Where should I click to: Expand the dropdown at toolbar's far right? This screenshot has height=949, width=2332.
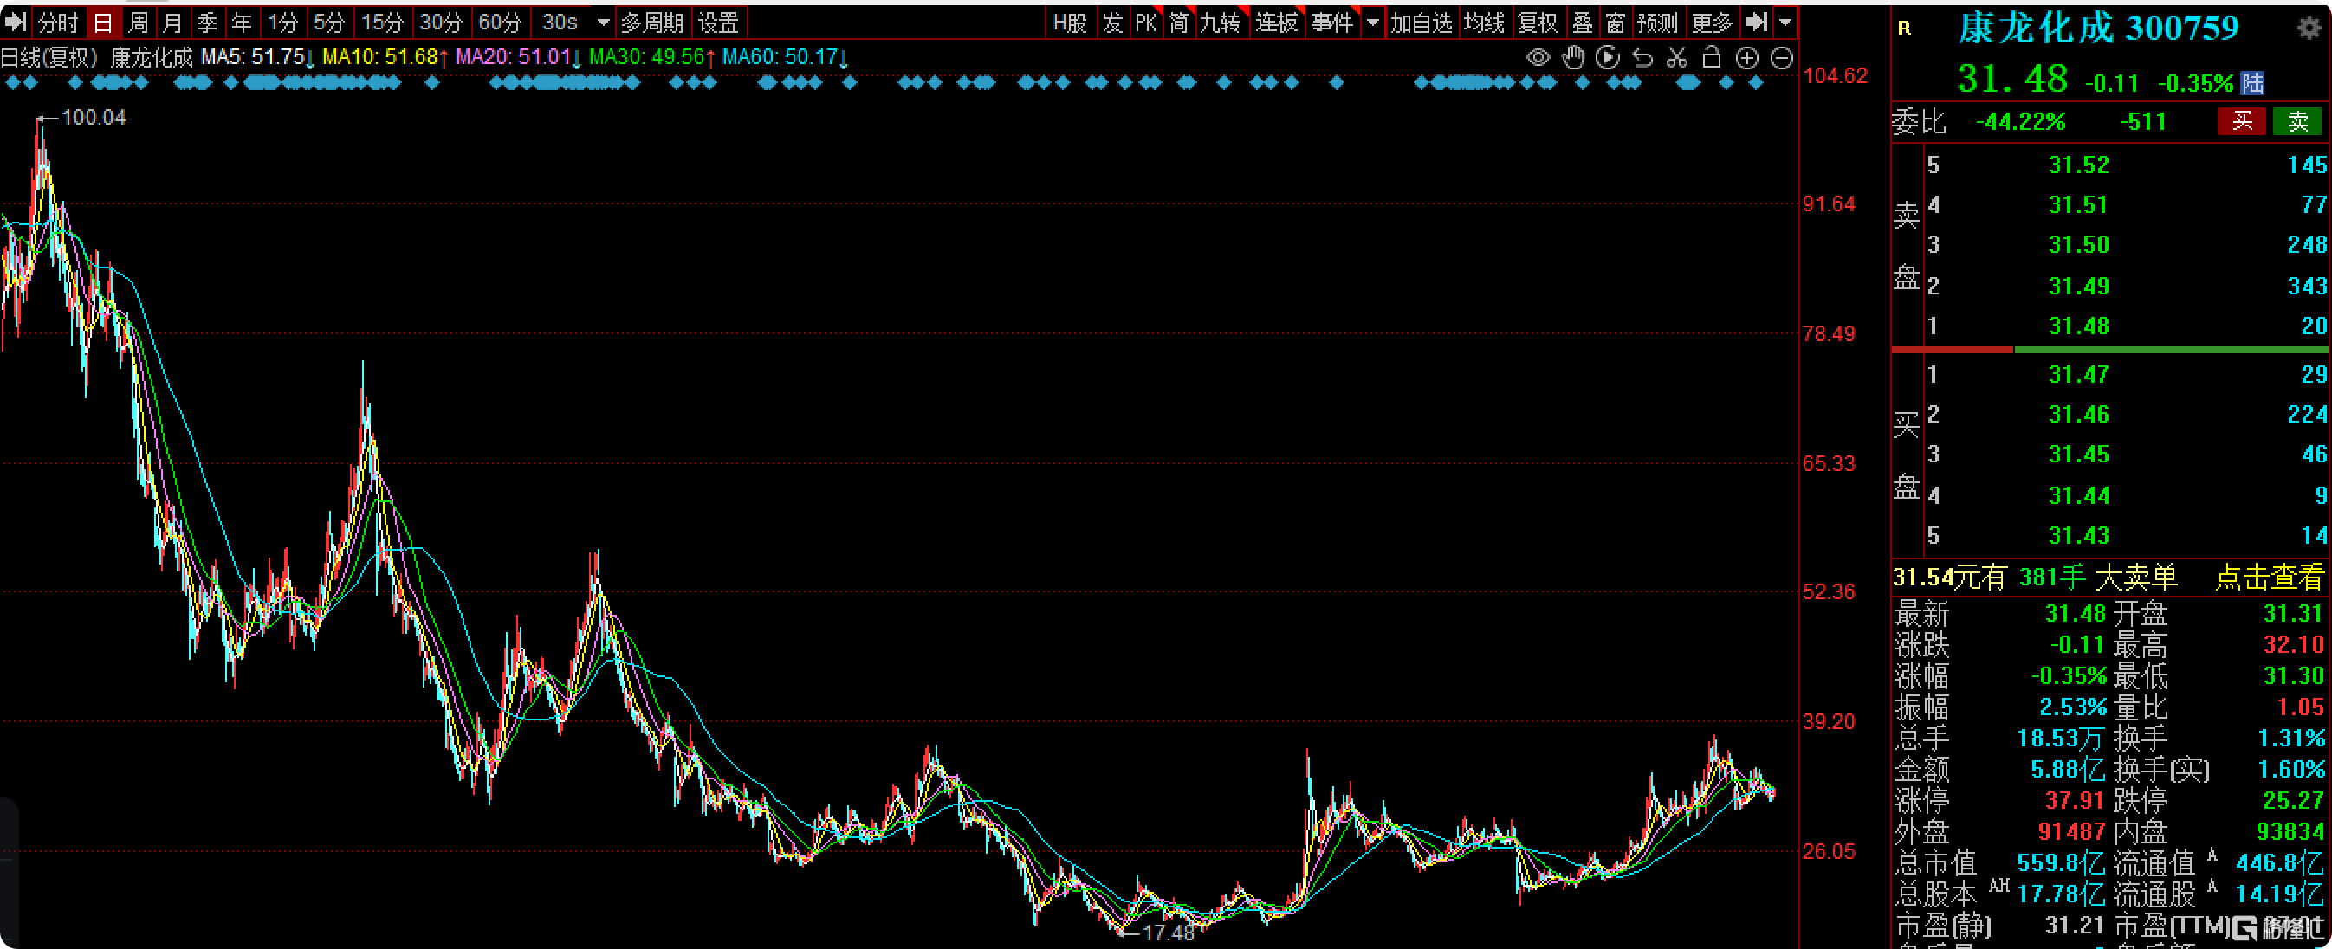[x=1785, y=23]
